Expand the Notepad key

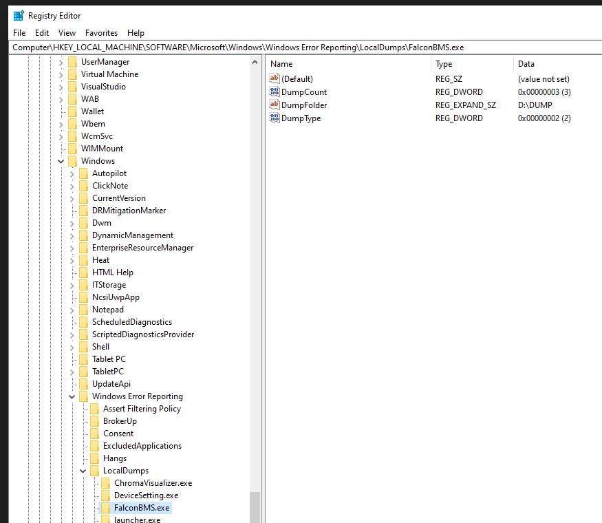[72, 310]
